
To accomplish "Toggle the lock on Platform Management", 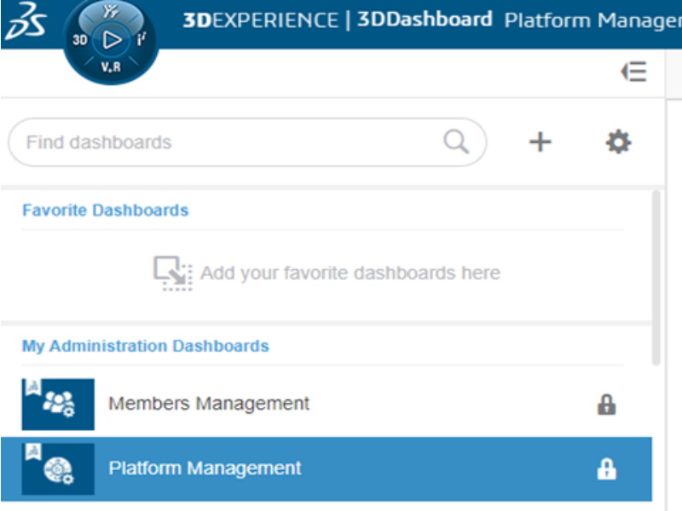I will pos(607,468).
